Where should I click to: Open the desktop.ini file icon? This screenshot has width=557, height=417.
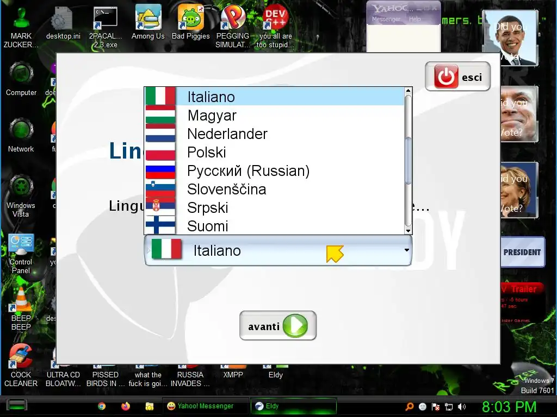(63, 23)
